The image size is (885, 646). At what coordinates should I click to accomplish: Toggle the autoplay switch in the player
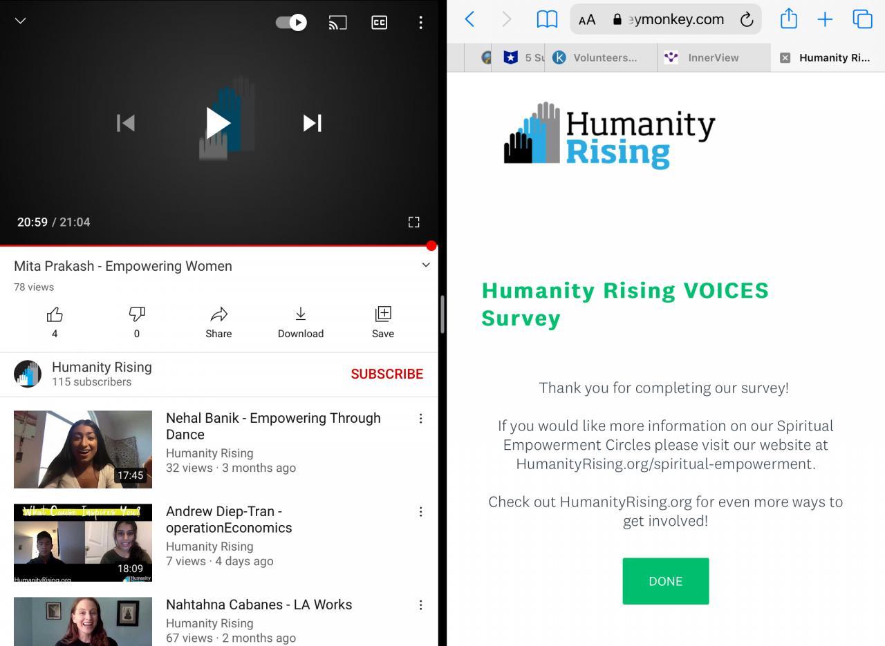pos(291,22)
